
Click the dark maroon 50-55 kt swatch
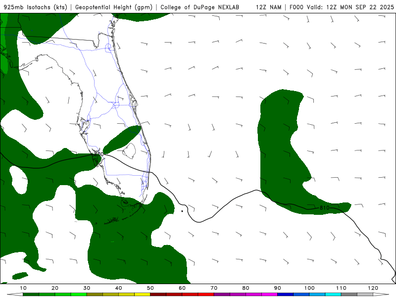pos(158,295)
